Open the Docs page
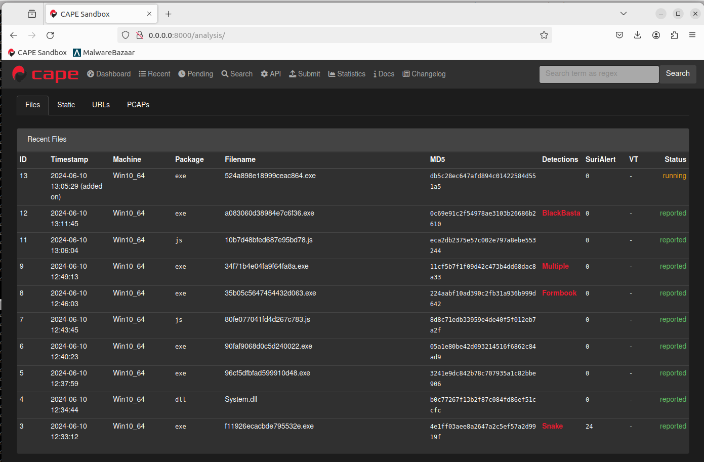The width and height of the screenshot is (704, 462). 384,74
